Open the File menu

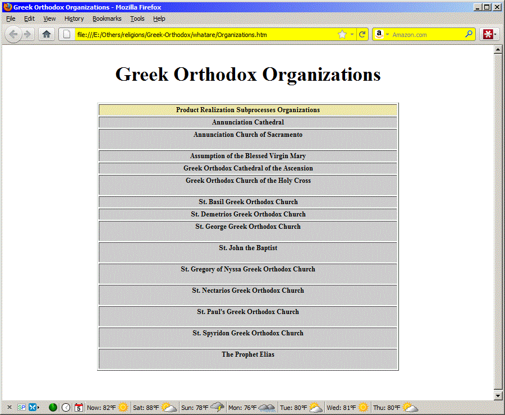[11, 19]
